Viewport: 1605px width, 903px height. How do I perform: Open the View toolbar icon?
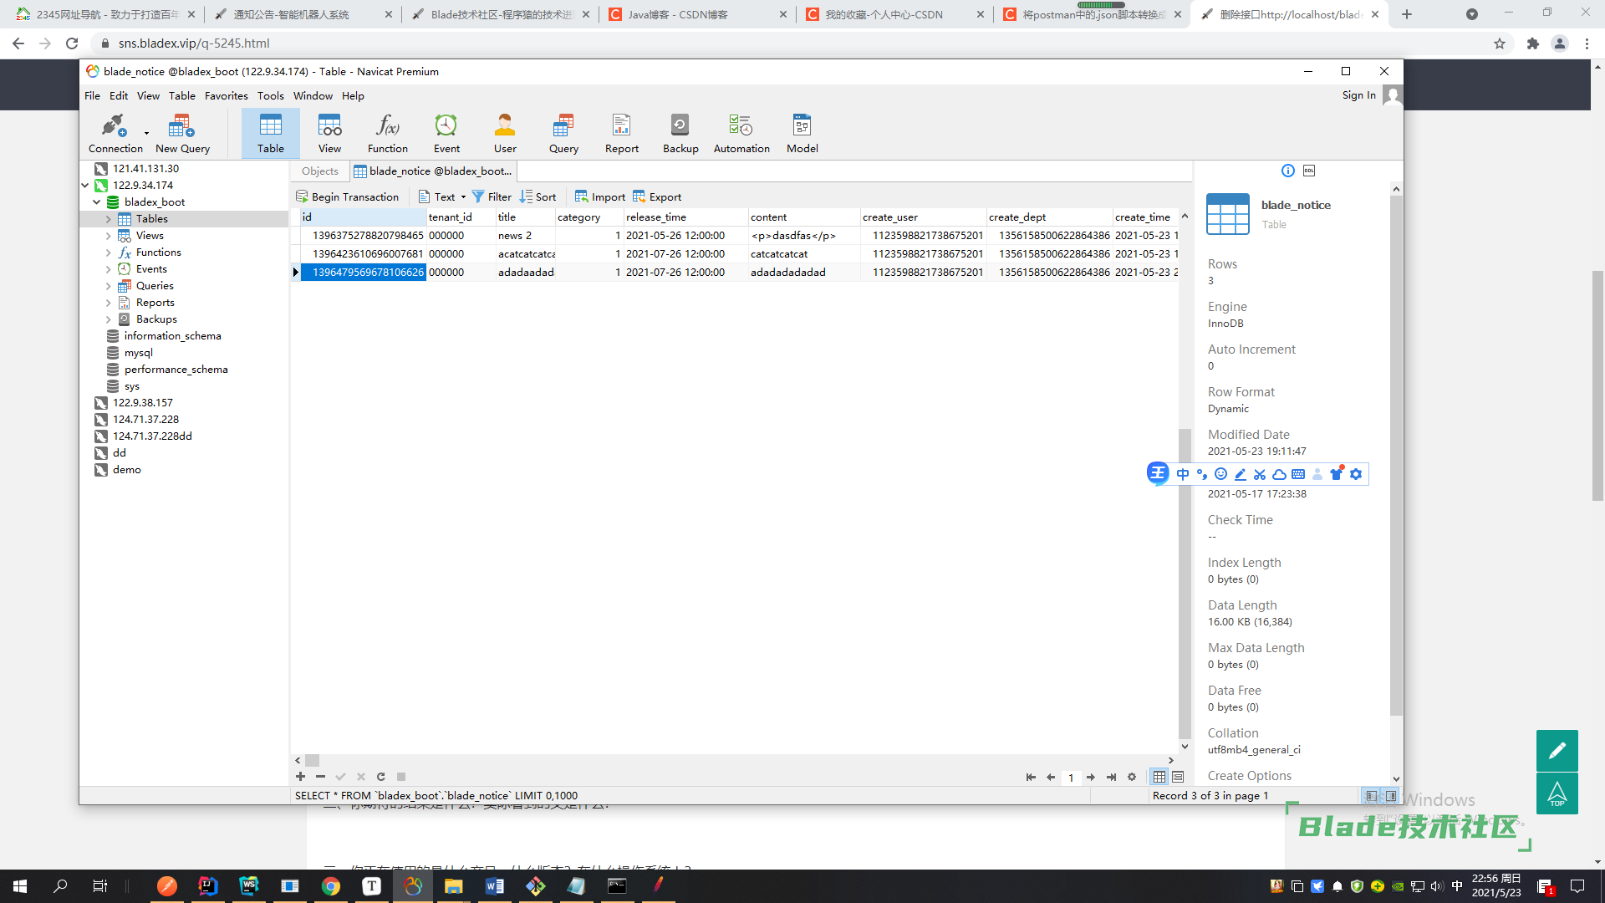pos(329,134)
